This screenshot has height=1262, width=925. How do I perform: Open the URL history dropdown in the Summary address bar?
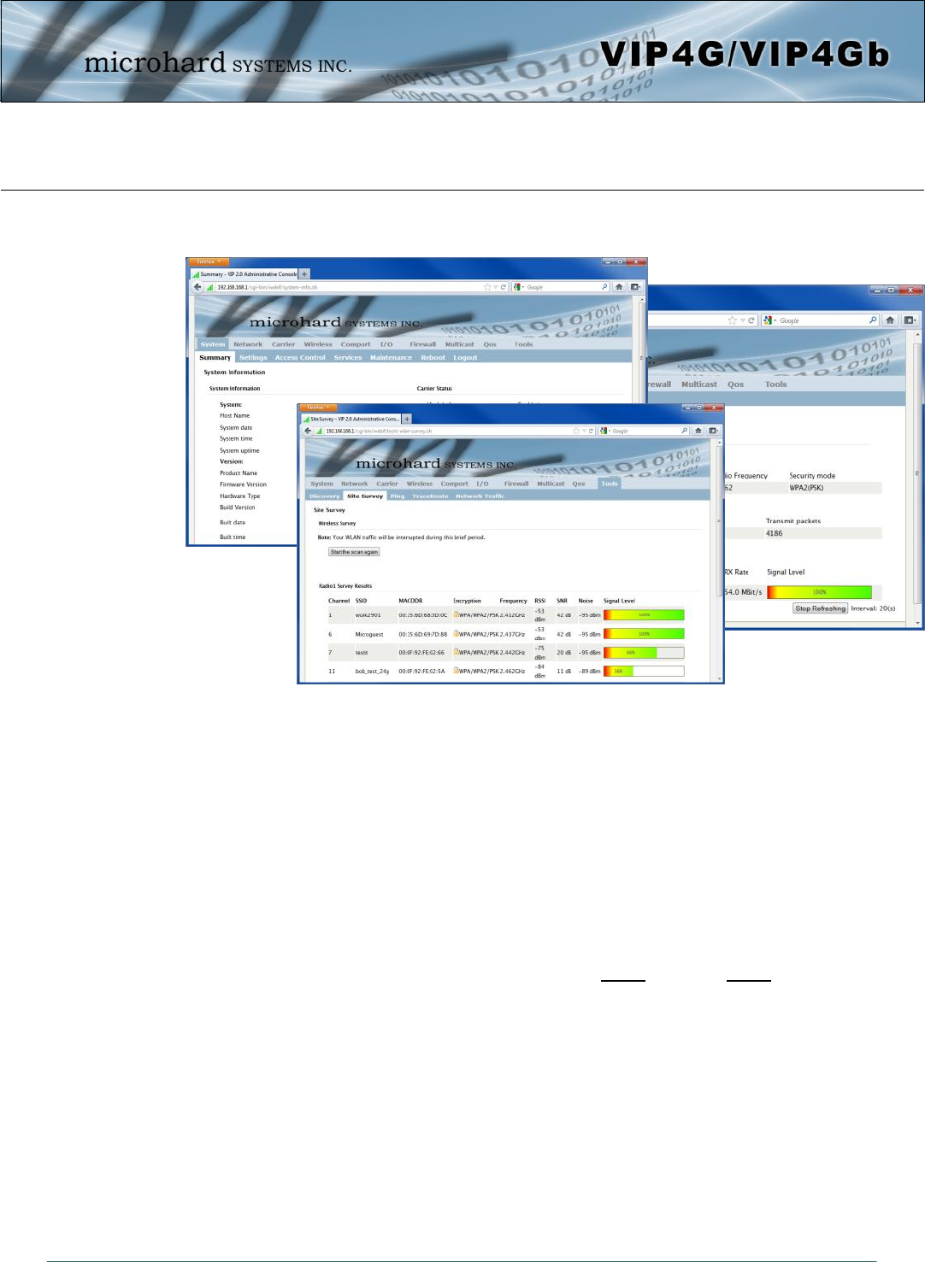496,287
